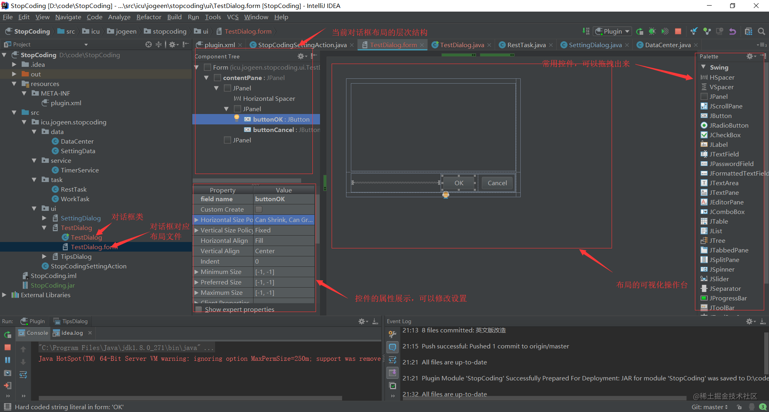Click Run with Coverage icon
Screen dimensions: 769x412
point(665,31)
